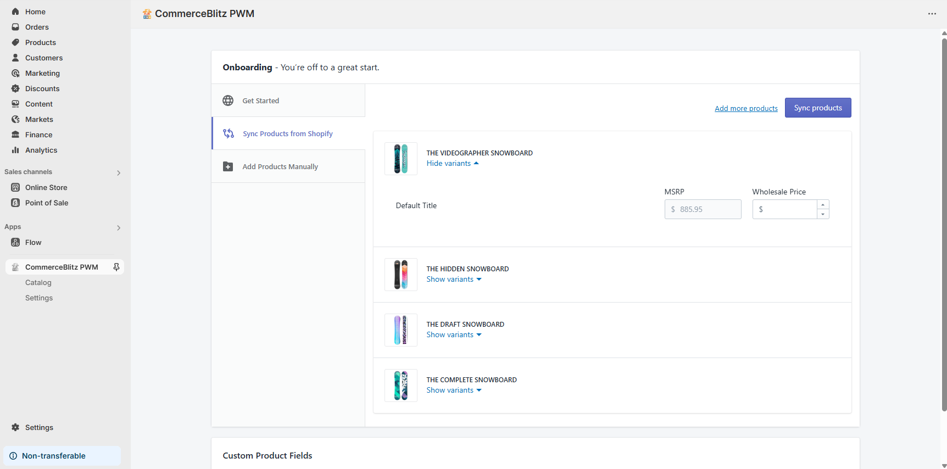Click the Home house icon
The height and width of the screenshot is (469, 947).
pyautogui.click(x=15, y=12)
